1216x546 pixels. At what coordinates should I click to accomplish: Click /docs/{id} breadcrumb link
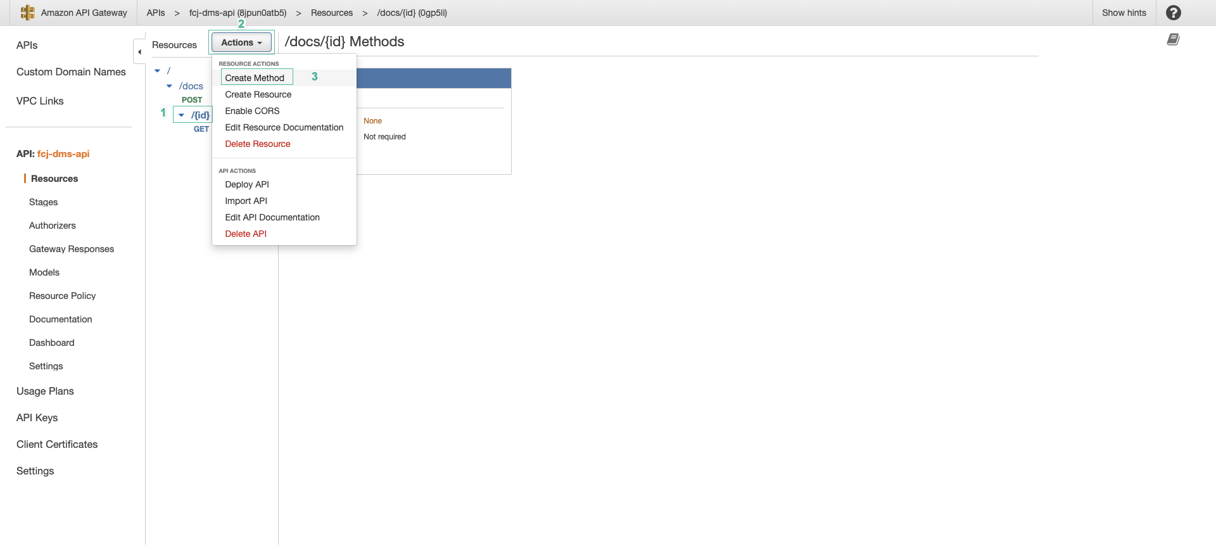(x=412, y=13)
